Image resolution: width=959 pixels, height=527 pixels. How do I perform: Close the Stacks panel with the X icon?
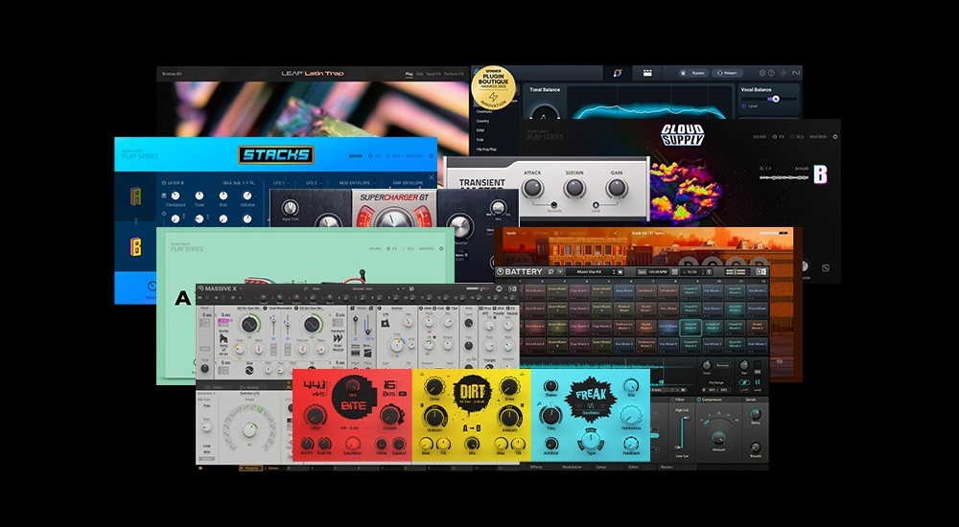click(432, 178)
